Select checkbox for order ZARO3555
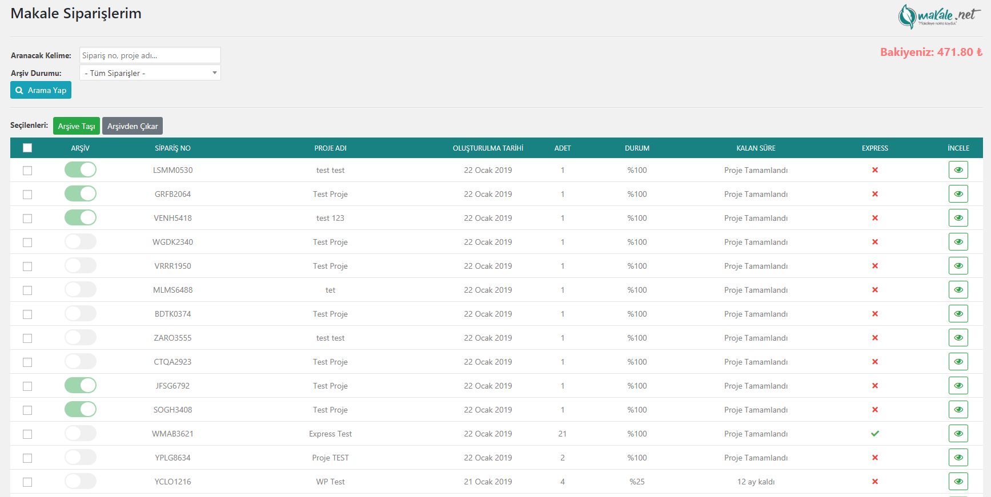 27,338
